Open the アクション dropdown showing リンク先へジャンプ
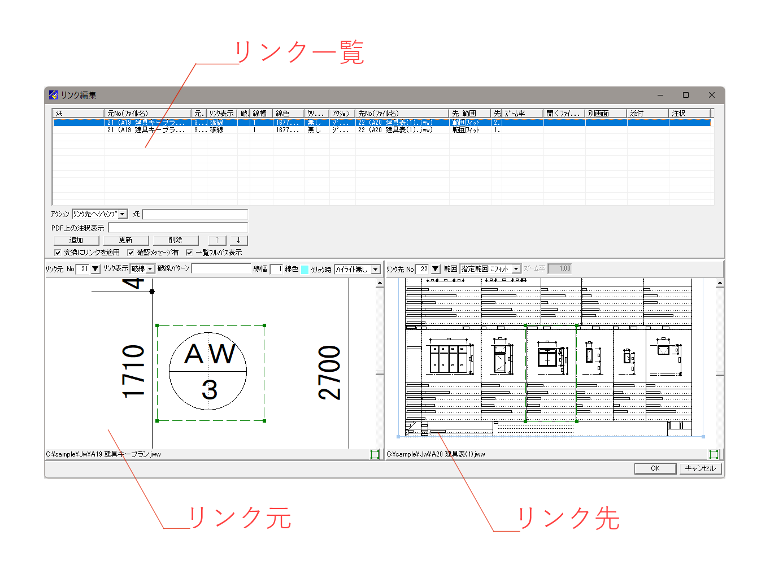The image size is (770, 565). [122, 214]
